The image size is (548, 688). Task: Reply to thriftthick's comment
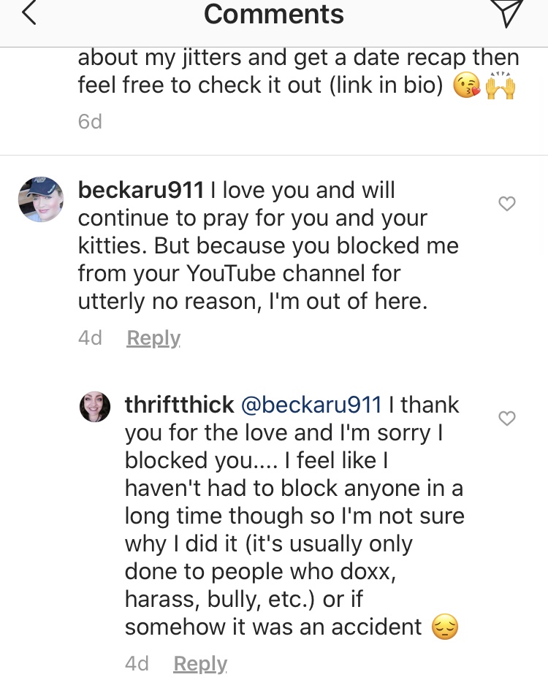click(200, 664)
